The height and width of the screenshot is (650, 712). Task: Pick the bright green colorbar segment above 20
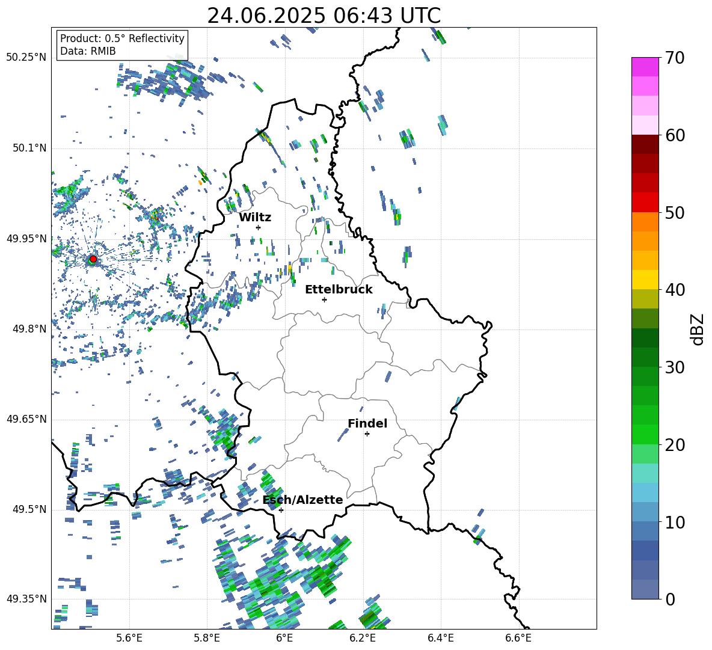[645, 434]
